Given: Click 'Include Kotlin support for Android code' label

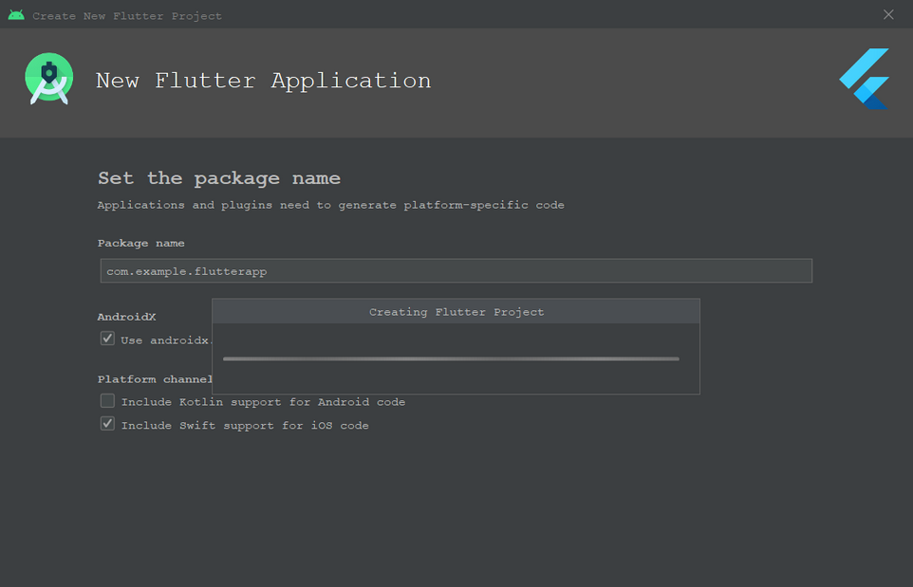Looking at the screenshot, I should tap(263, 402).
